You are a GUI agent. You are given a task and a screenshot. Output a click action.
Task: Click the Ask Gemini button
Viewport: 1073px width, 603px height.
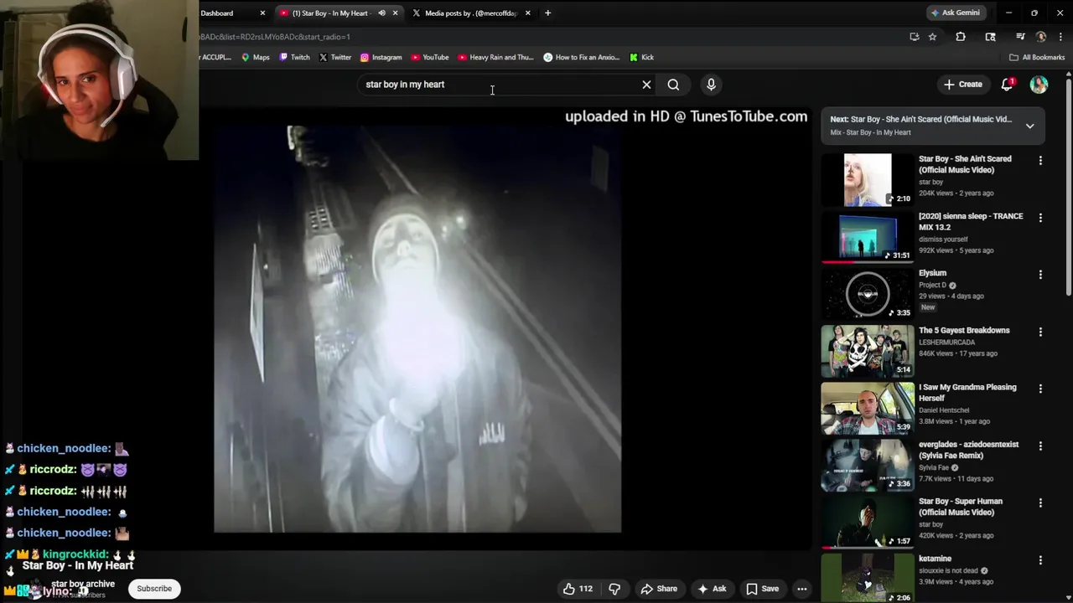955,13
